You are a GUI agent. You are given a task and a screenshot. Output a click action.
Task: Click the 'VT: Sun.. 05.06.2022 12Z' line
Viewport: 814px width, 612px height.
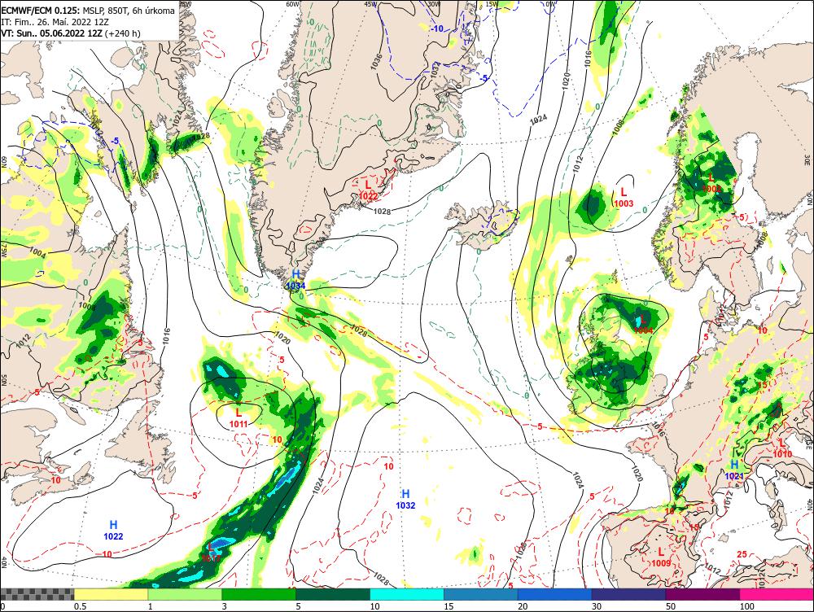click(51, 33)
